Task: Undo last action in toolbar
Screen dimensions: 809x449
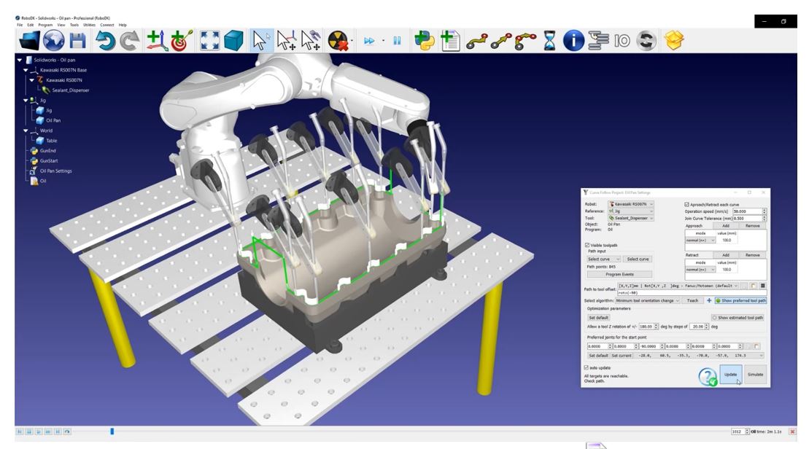Action: (105, 41)
